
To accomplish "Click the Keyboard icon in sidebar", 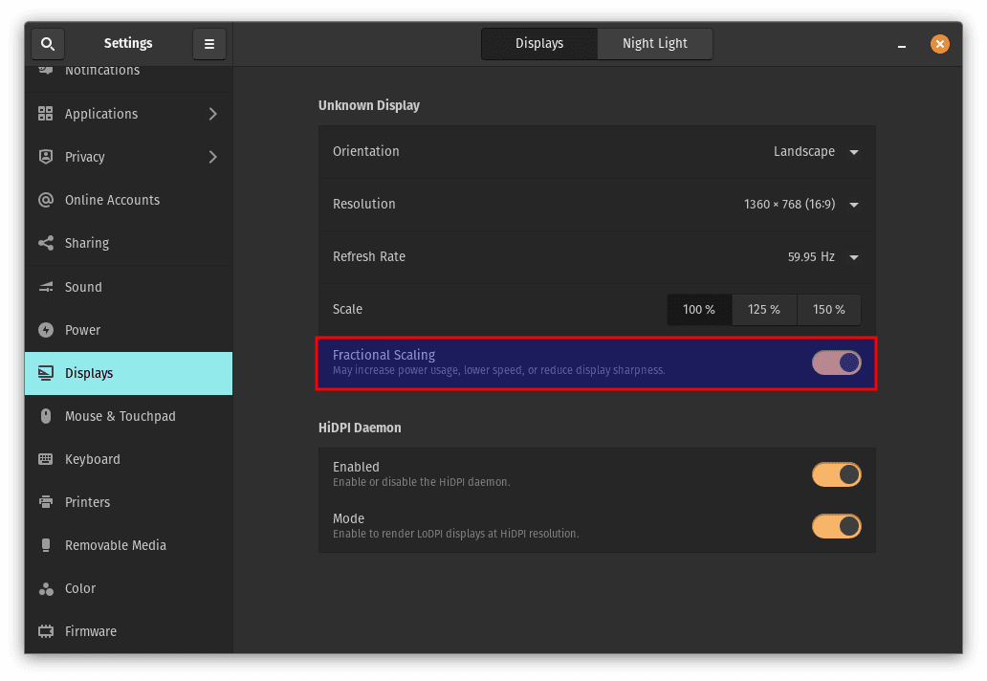I will 45,459.
